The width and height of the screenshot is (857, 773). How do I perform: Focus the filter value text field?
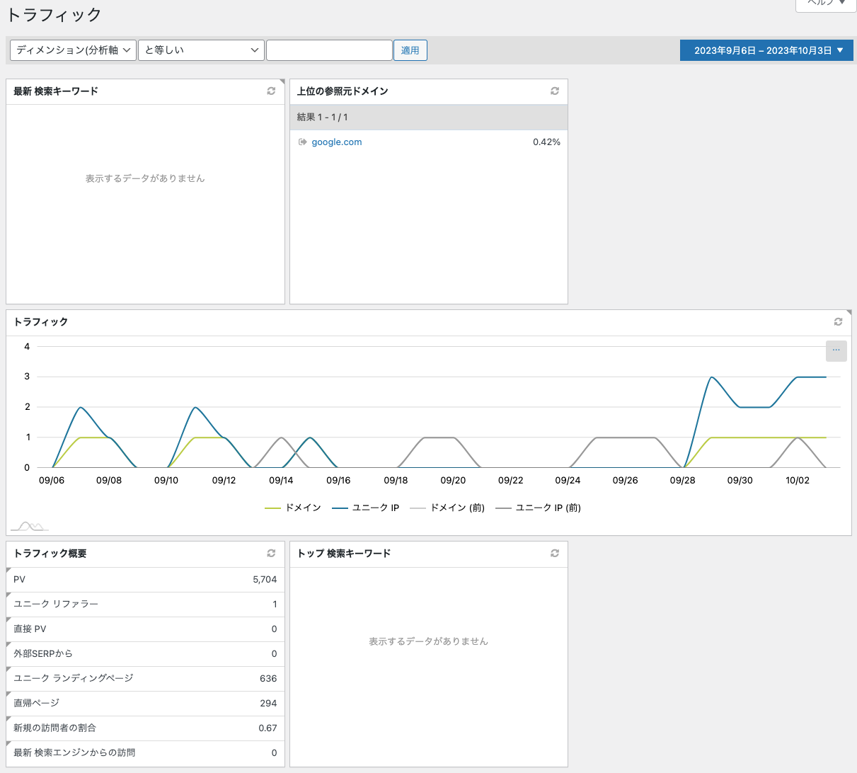coord(329,50)
